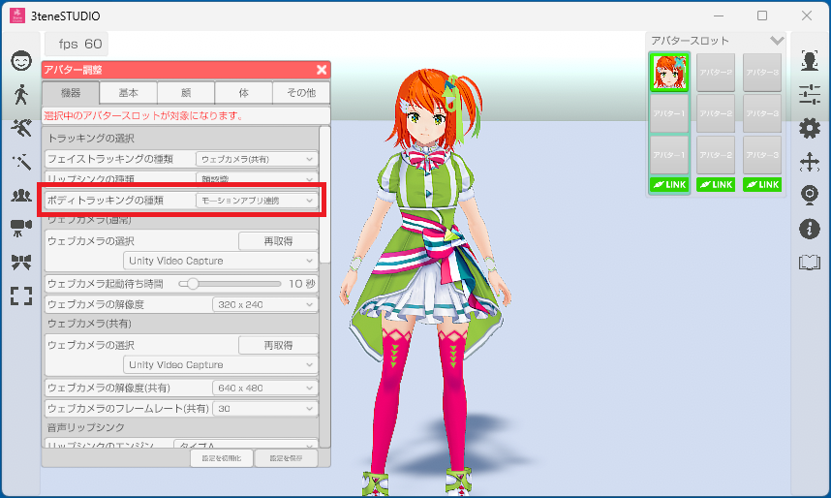The width and height of the screenshot is (831, 498).
Task: Click the アバター調整 panel title
Action: 74,70
